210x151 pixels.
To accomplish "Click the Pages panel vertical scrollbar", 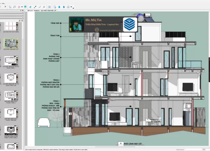I will [x=22, y=62].
